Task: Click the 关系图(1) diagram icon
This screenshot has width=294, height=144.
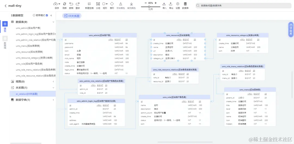Action: coord(13,88)
